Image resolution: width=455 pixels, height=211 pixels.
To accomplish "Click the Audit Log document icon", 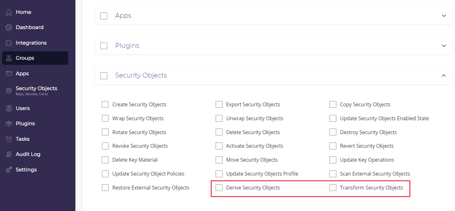I will [9, 154].
